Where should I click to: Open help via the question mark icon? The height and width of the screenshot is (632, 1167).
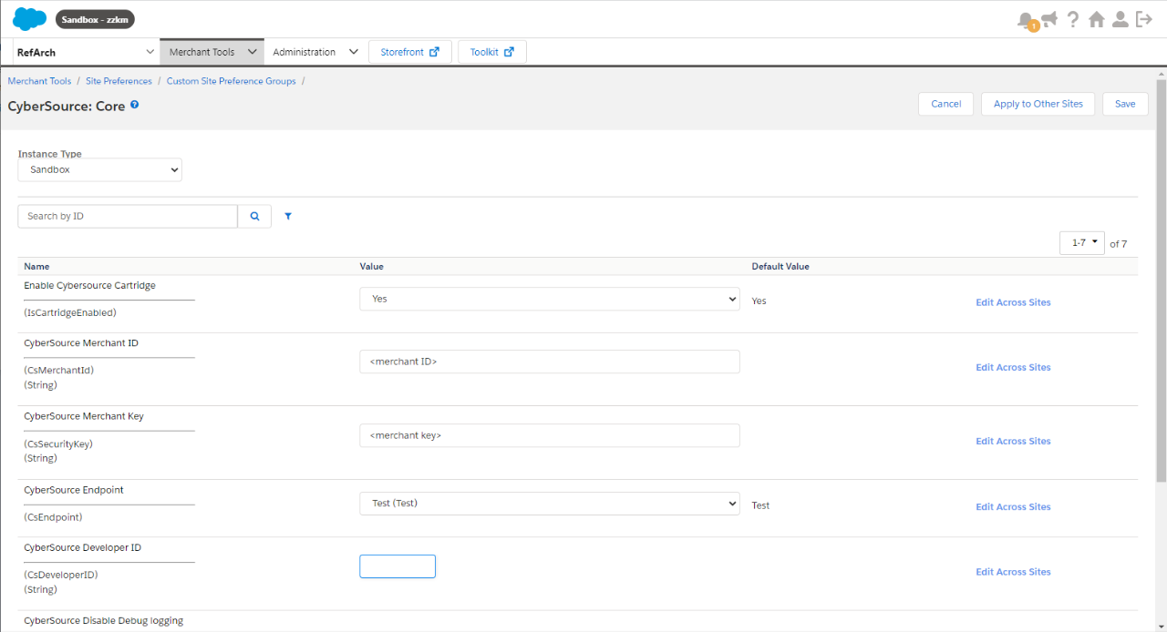point(1073,19)
